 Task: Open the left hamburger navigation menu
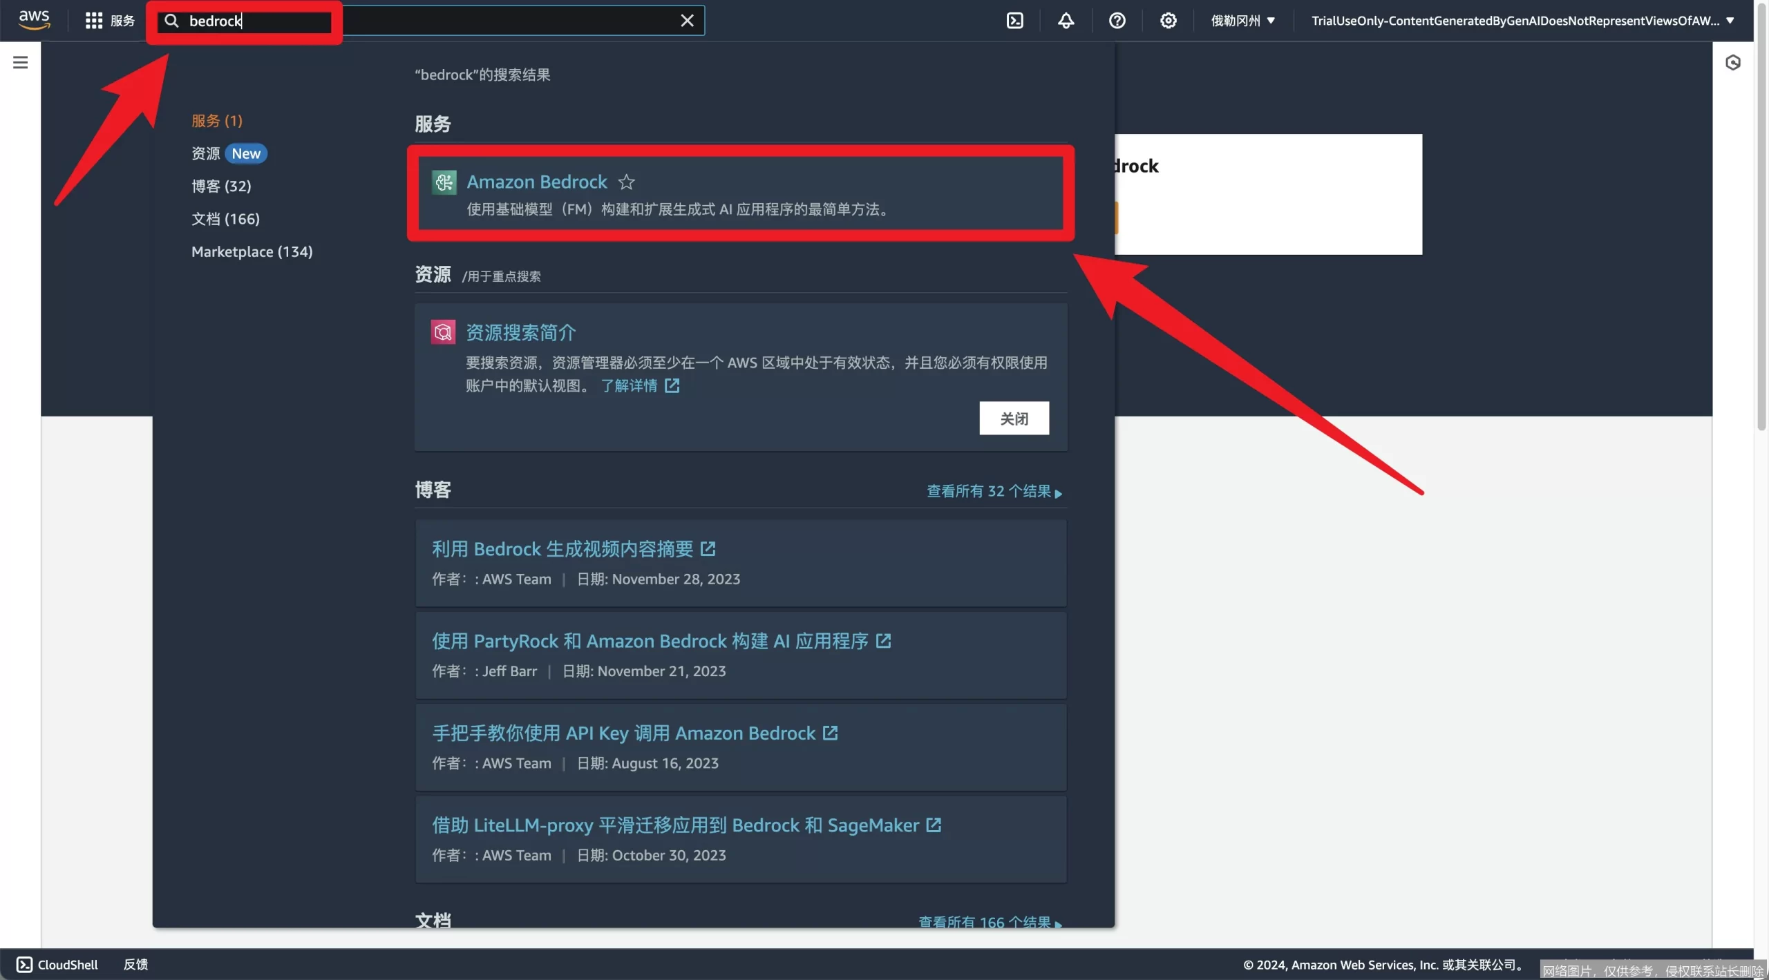(21, 62)
